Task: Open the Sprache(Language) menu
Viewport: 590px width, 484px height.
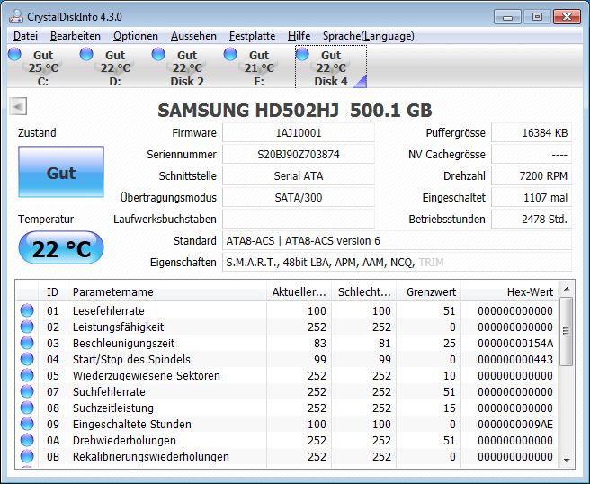Action: tap(369, 36)
